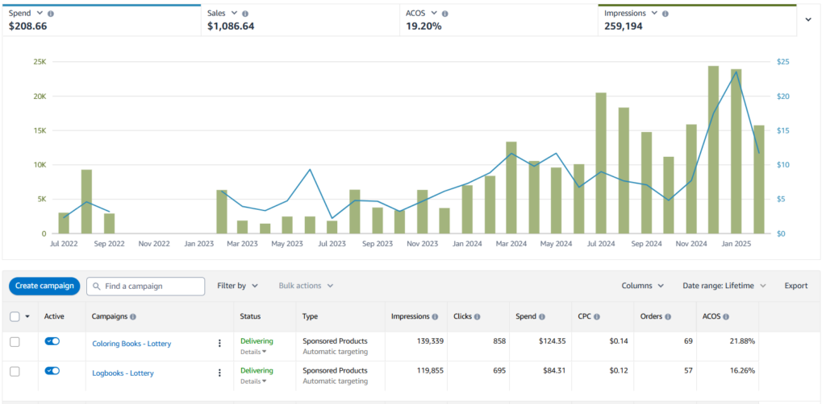Click info icon next to Clicks column header
The image size is (826, 404).
(x=477, y=317)
